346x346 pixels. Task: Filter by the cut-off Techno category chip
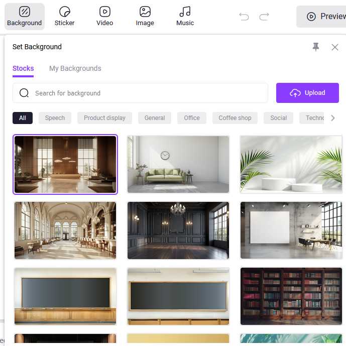coord(312,118)
